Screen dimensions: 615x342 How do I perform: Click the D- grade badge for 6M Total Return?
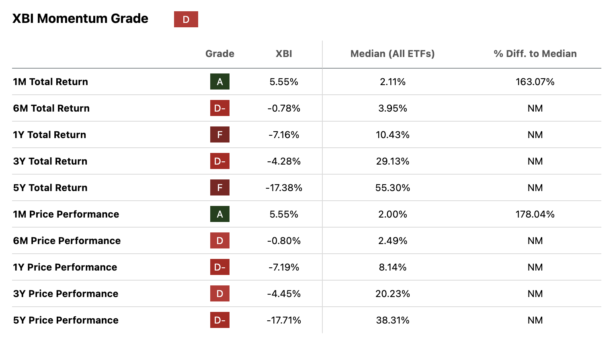tap(219, 108)
